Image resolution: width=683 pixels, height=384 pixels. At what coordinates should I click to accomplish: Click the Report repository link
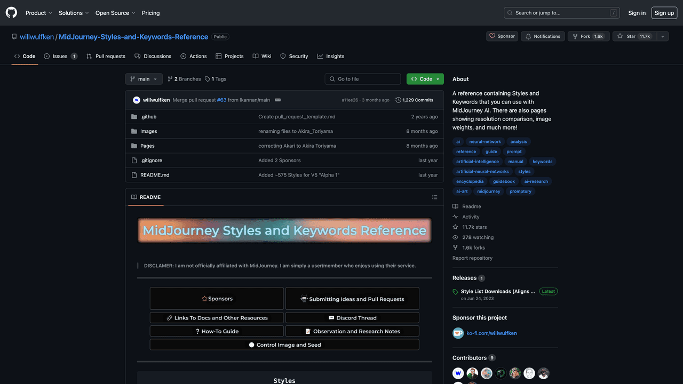472,258
